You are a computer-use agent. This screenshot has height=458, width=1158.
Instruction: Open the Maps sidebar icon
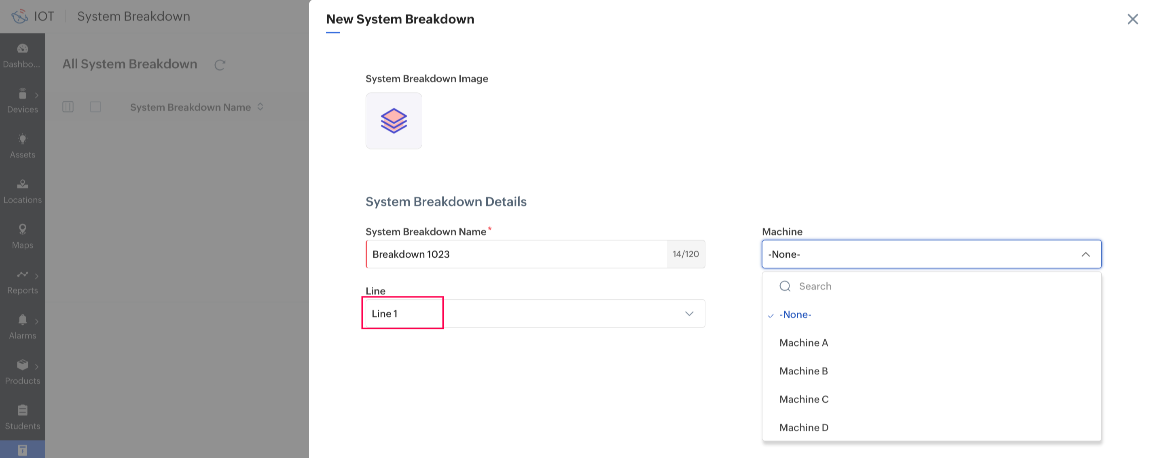tap(23, 230)
